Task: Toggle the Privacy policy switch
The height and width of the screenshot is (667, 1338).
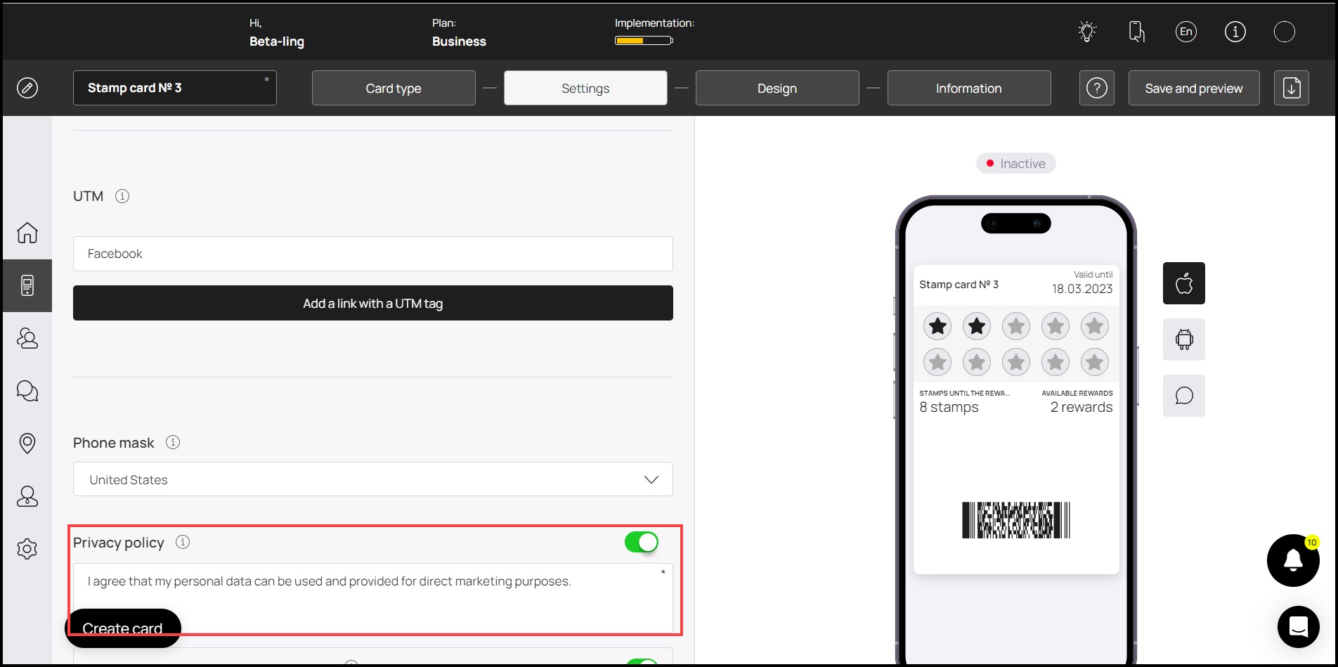Action: 642,542
